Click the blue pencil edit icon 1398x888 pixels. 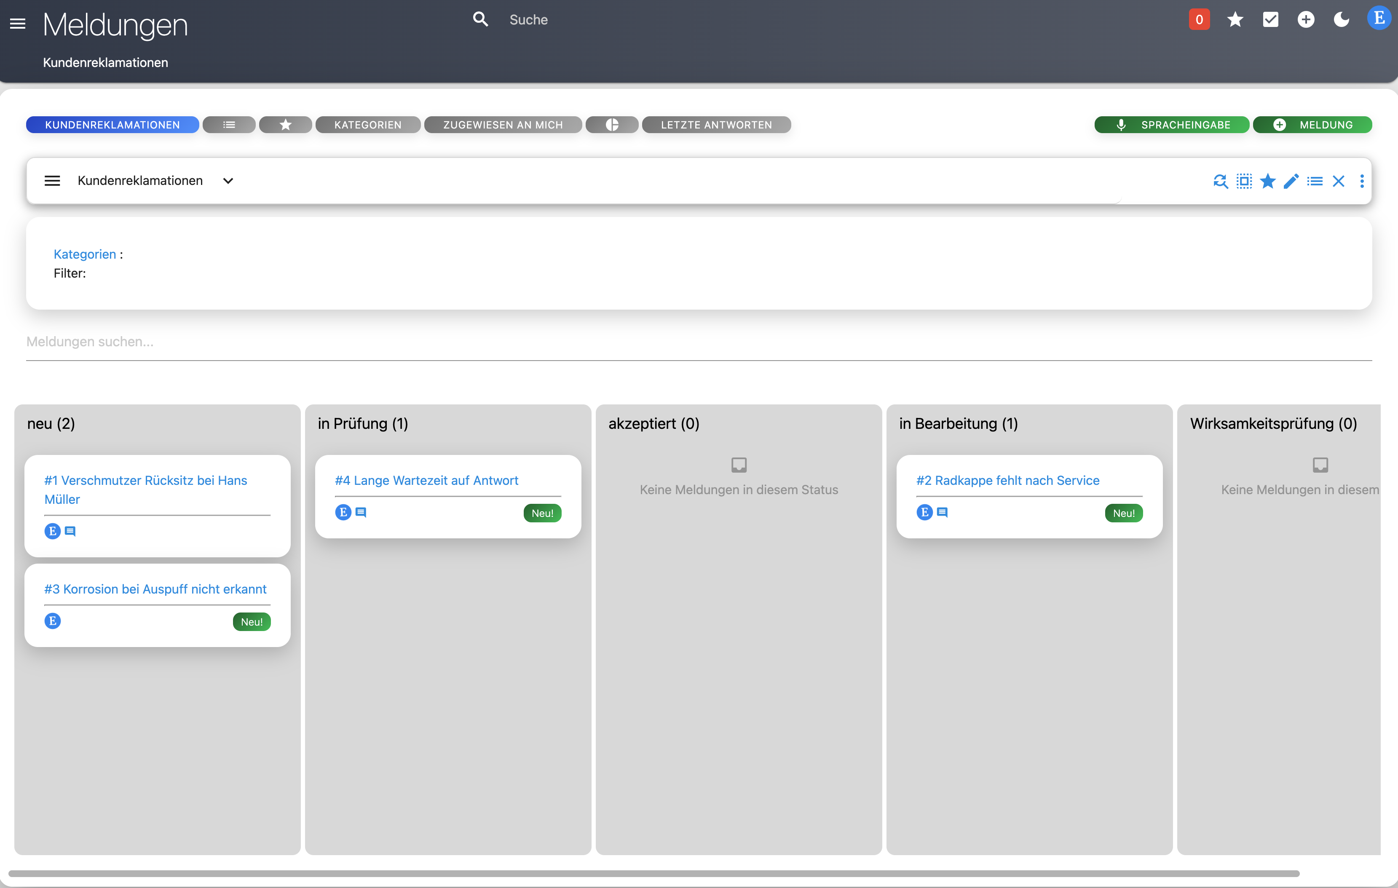(1291, 181)
